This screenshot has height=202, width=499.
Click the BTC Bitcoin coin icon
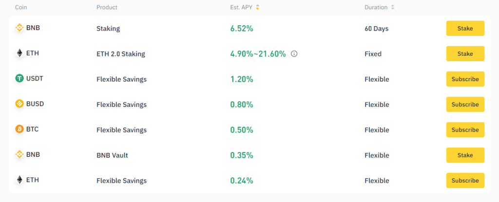[19, 130]
